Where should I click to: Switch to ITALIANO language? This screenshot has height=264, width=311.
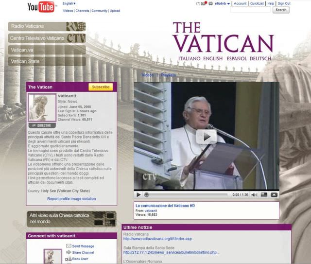point(189,58)
